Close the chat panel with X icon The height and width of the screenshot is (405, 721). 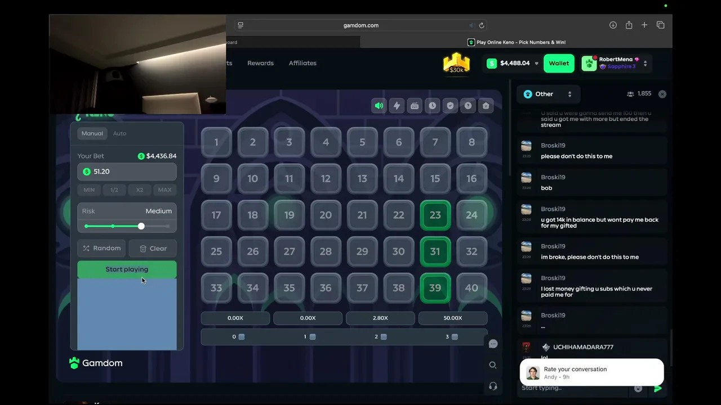coord(662,94)
